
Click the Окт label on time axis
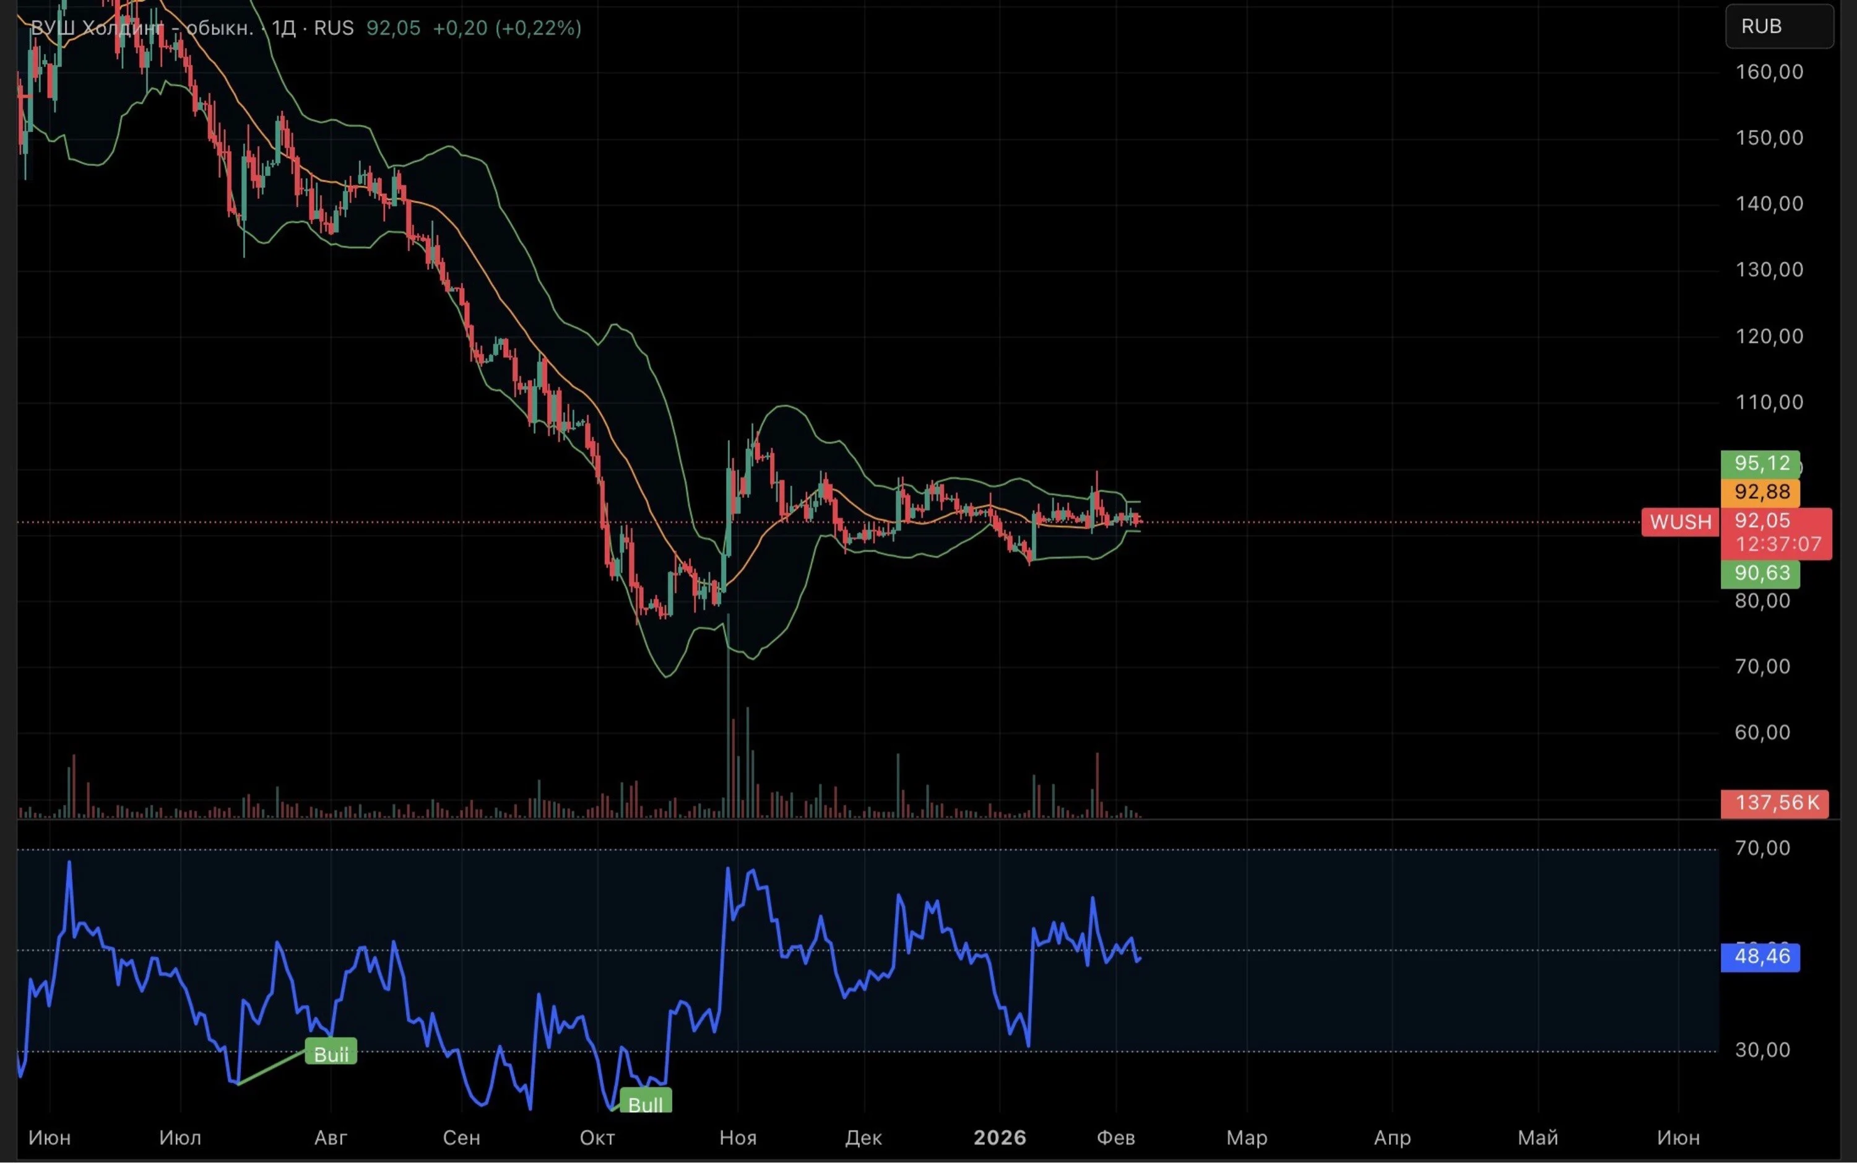pos(597,1138)
